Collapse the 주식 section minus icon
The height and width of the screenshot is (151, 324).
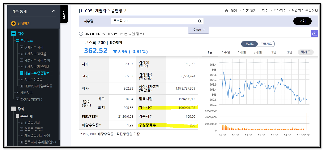point(13,109)
